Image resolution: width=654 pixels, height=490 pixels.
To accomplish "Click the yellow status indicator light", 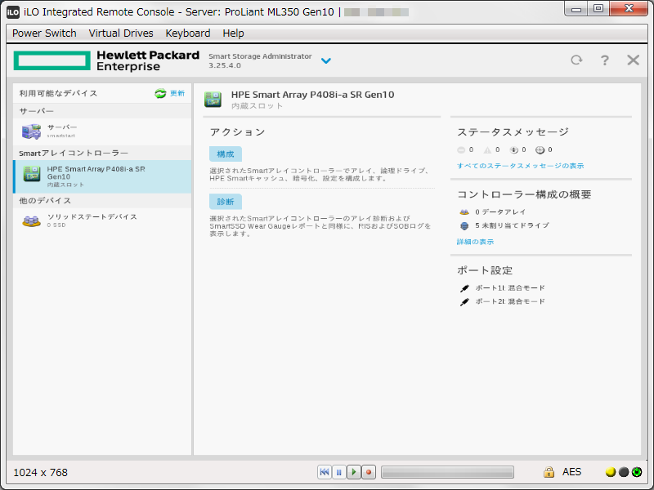I will [611, 472].
